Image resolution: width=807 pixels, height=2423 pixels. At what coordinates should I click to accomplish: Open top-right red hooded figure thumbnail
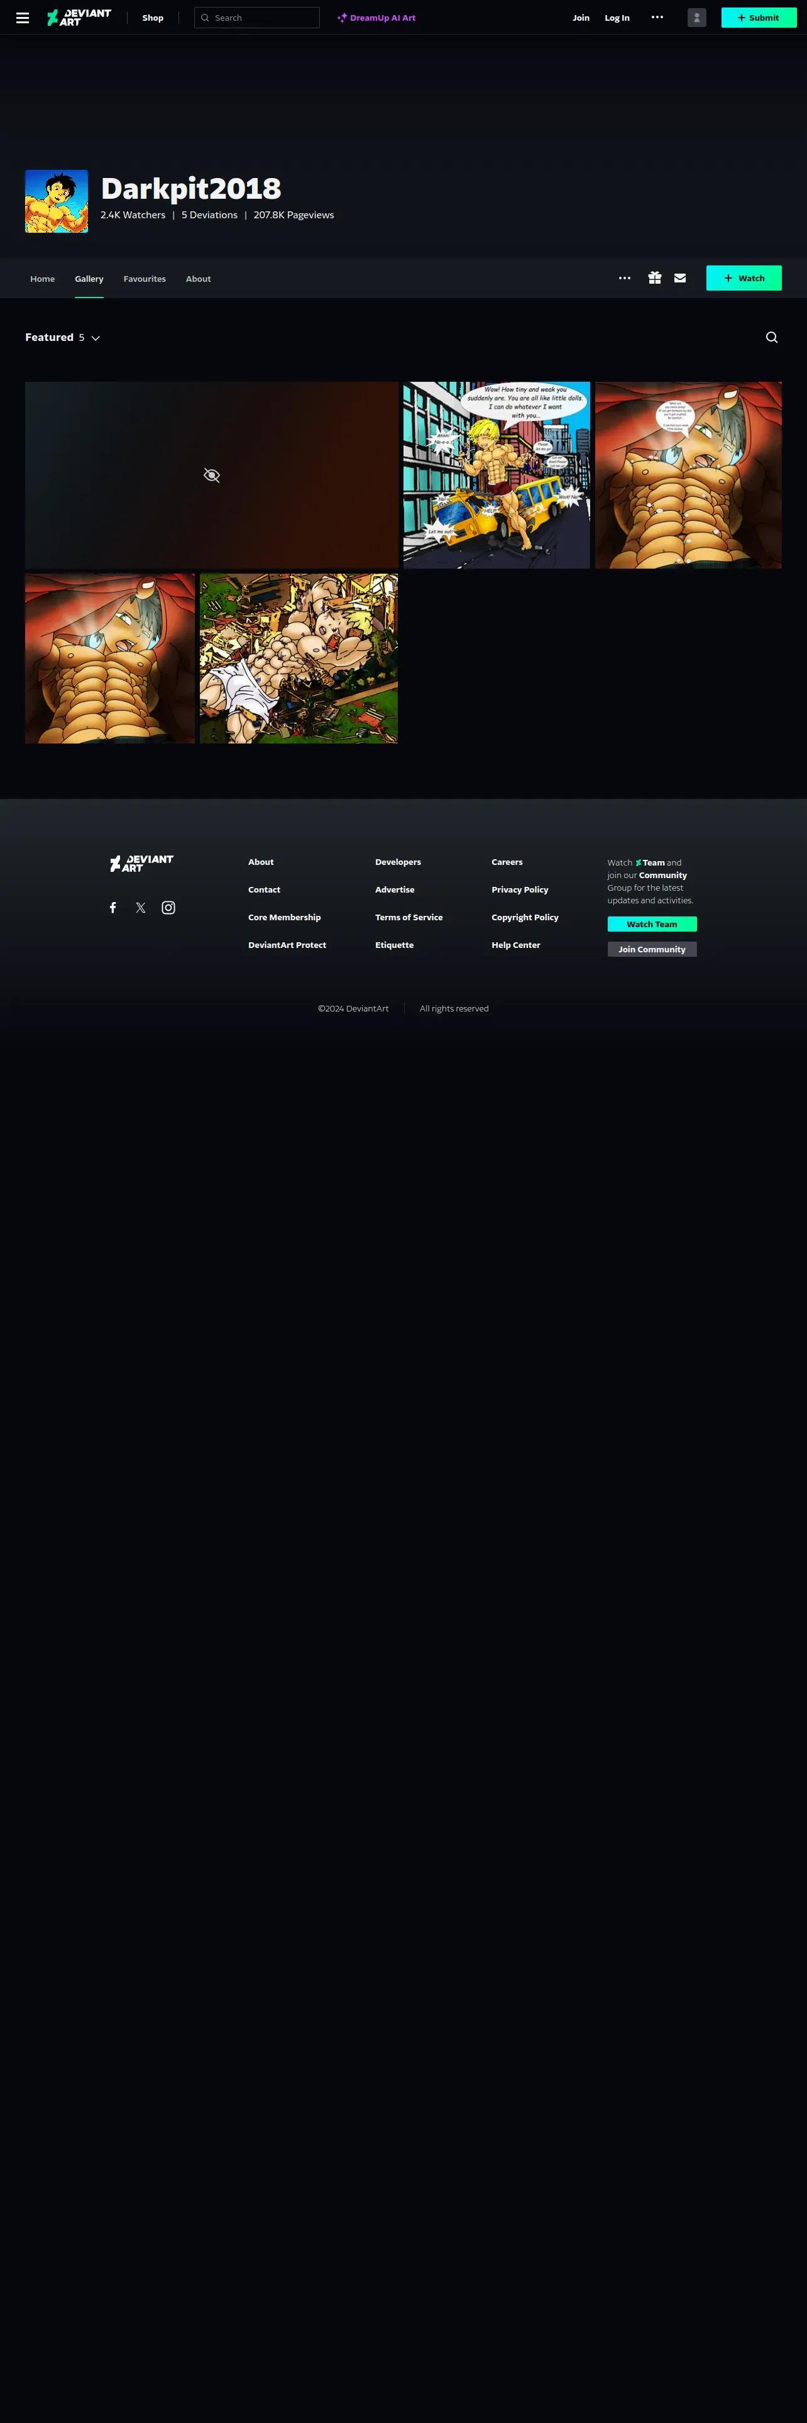689,475
